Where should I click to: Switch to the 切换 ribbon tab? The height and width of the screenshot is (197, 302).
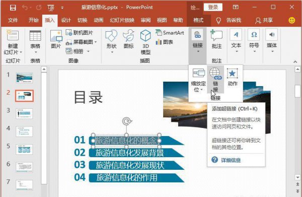click(x=82, y=20)
